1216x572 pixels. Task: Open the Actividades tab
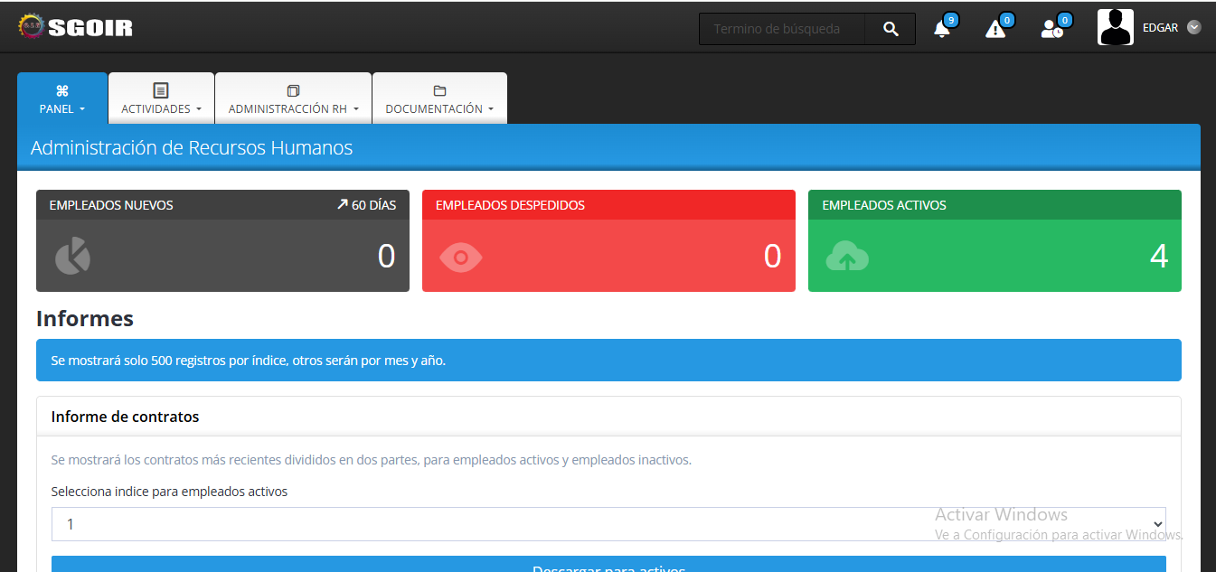pyautogui.click(x=161, y=98)
